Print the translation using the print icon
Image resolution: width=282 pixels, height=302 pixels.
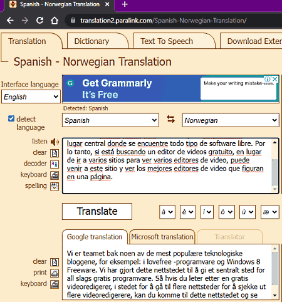coord(55,273)
